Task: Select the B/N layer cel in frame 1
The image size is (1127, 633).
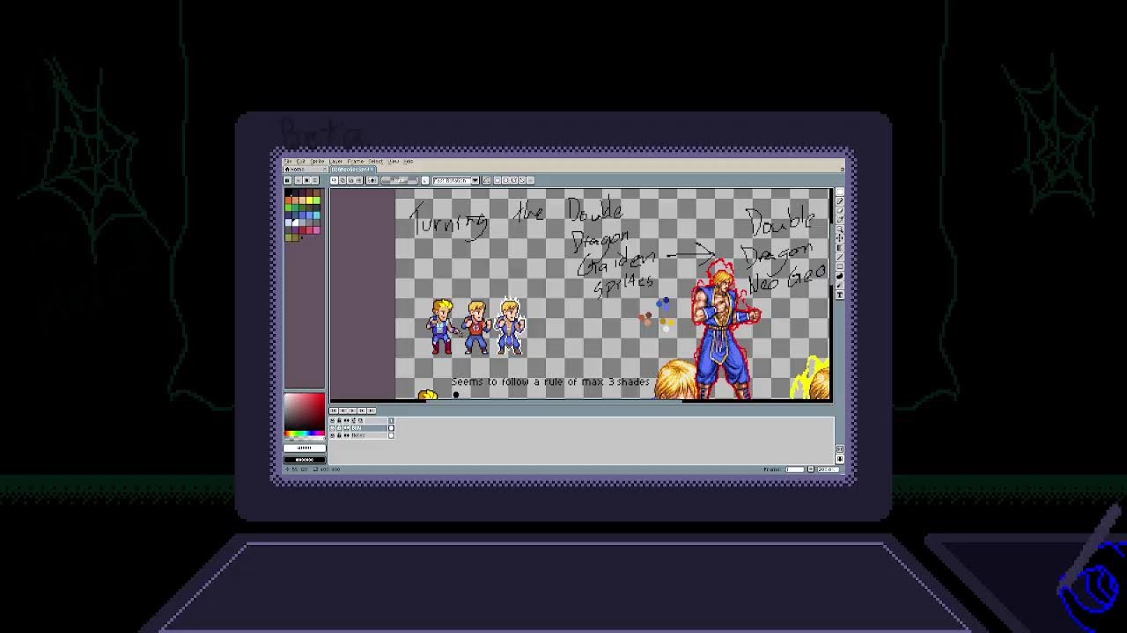Action: (391, 428)
